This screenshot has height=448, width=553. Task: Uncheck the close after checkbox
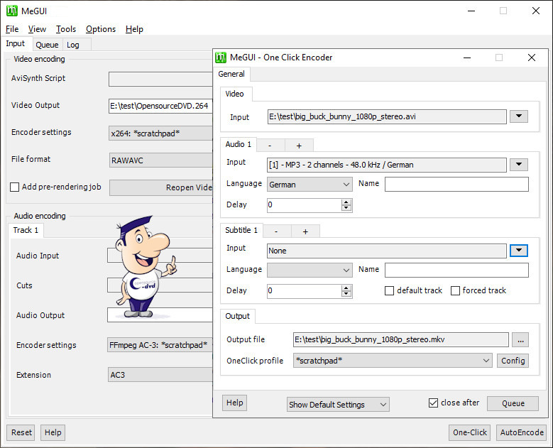pos(433,403)
